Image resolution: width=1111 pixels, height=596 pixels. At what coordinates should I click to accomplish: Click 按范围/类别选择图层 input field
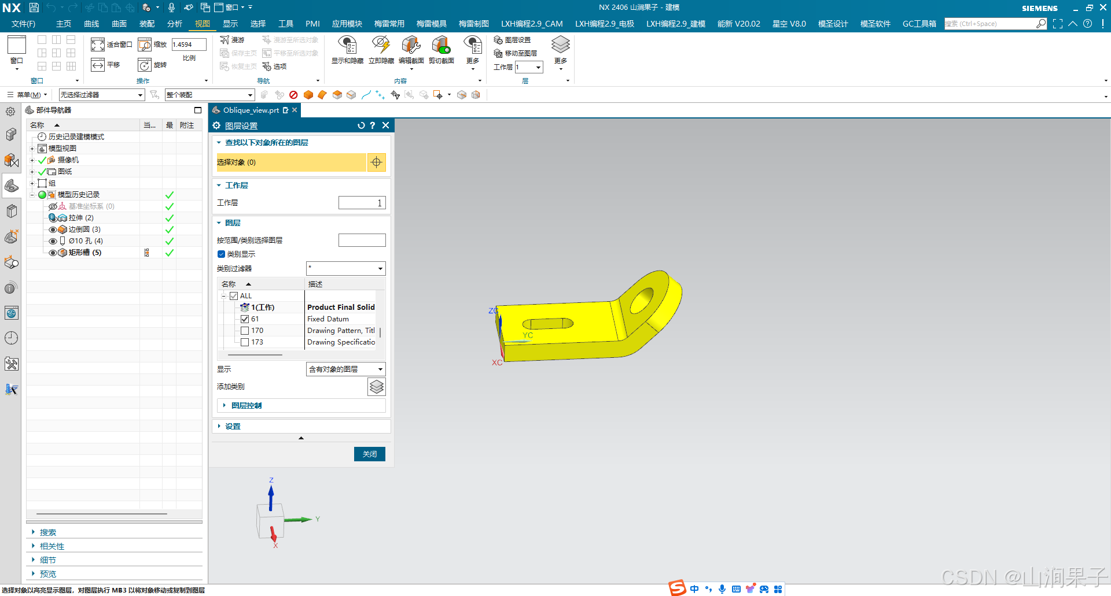(362, 240)
